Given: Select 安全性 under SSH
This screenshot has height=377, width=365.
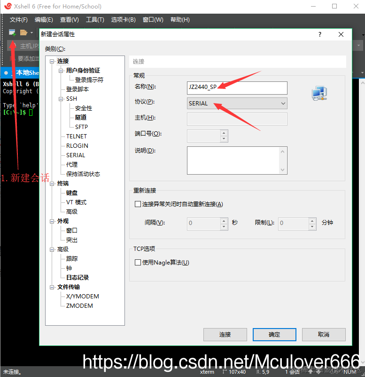Looking at the screenshot, I should pyautogui.click(x=84, y=108).
